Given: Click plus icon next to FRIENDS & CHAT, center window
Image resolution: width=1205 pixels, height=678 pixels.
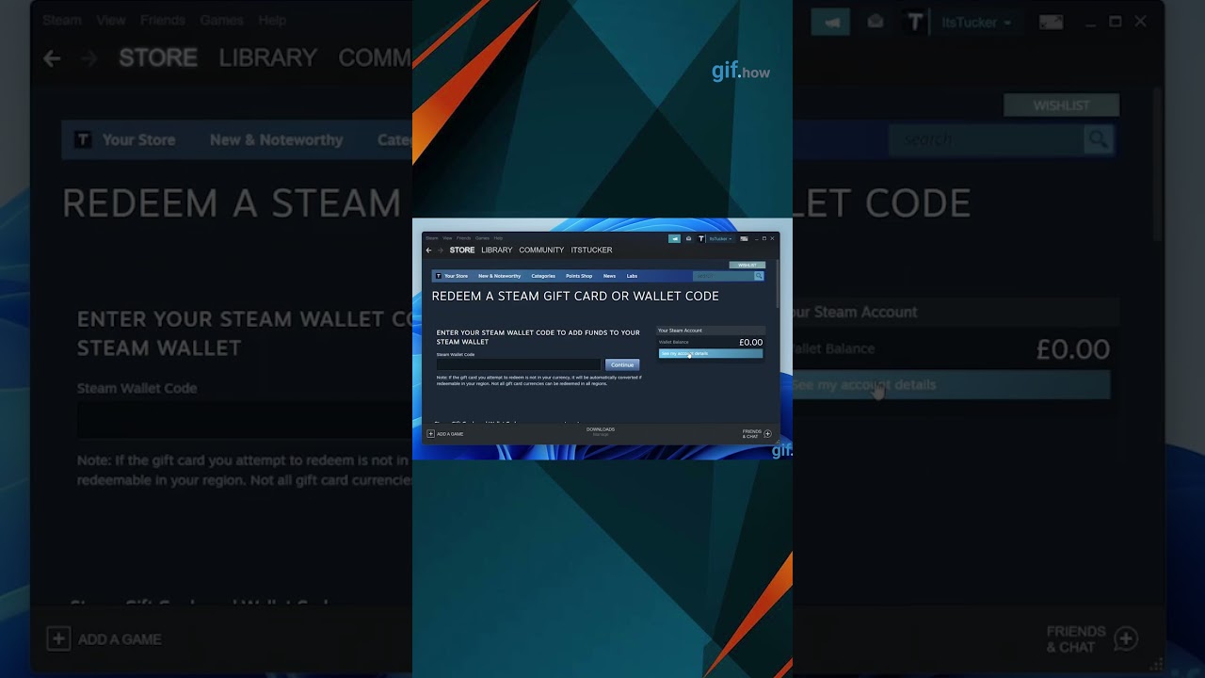Looking at the screenshot, I should pos(767,434).
